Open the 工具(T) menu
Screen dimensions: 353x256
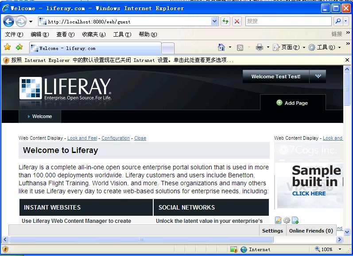click(x=122, y=34)
